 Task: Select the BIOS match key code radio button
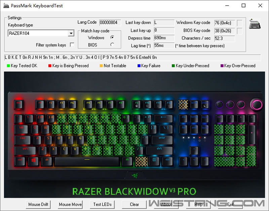[x=112, y=45]
